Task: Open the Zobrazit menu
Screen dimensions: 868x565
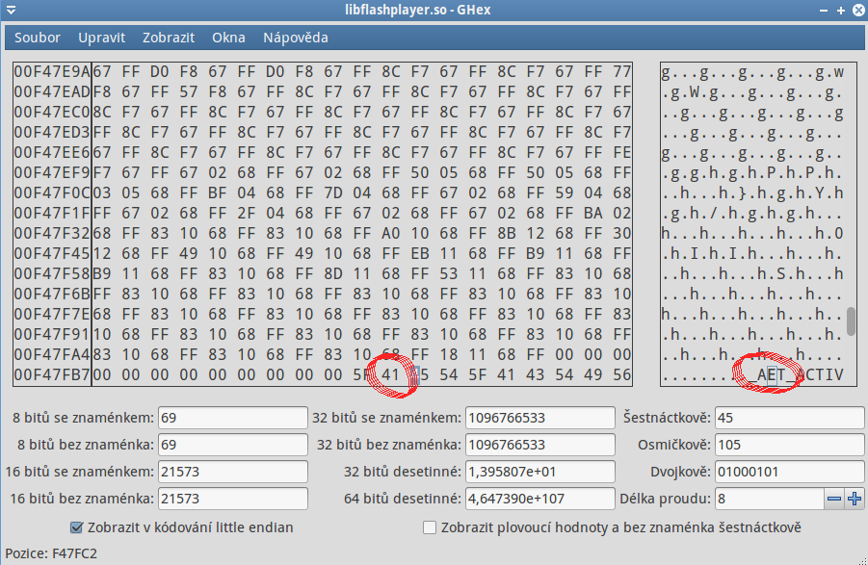Action: tap(169, 38)
